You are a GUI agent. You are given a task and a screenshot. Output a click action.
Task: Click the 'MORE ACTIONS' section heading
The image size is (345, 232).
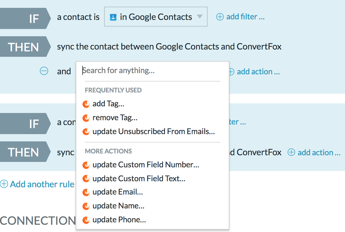coord(108,151)
